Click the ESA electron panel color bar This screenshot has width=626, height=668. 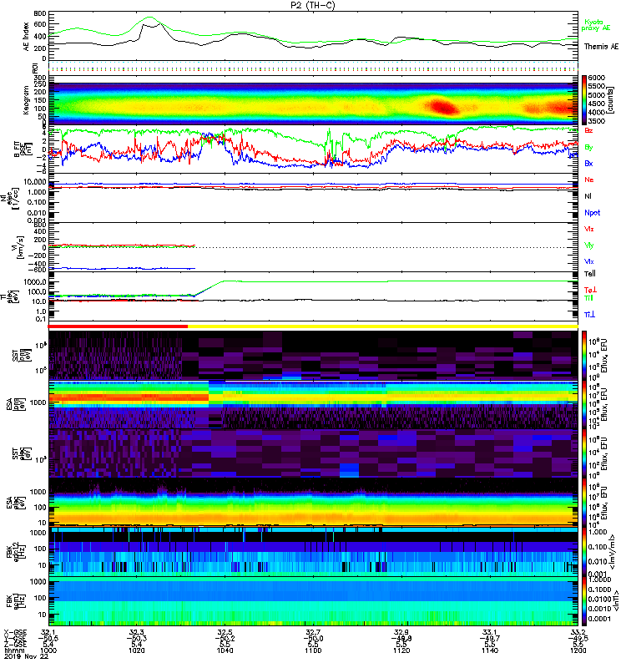click(584, 504)
